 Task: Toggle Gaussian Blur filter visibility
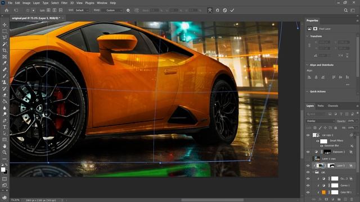point(322,146)
